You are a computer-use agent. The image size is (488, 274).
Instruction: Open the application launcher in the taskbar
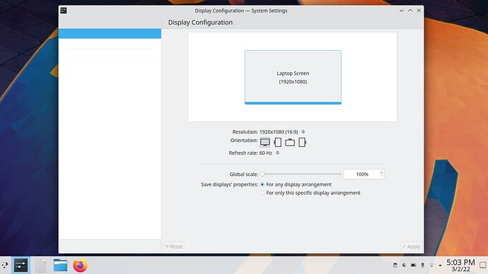click(x=5, y=265)
